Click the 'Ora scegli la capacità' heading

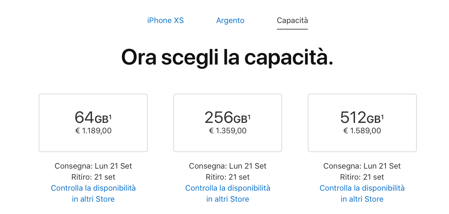227,57
